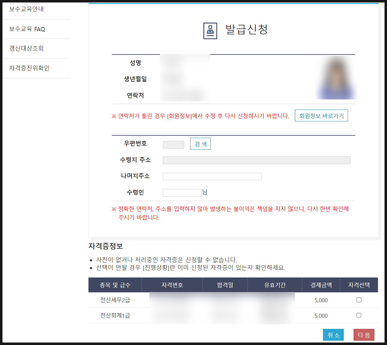Click the 우편번호 input box
The height and width of the screenshot is (345, 387).
click(x=173, y=145)
